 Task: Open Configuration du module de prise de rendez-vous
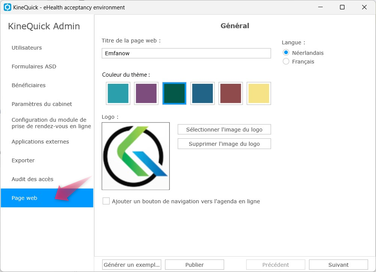pyautogui.click(x=51, y=123)
